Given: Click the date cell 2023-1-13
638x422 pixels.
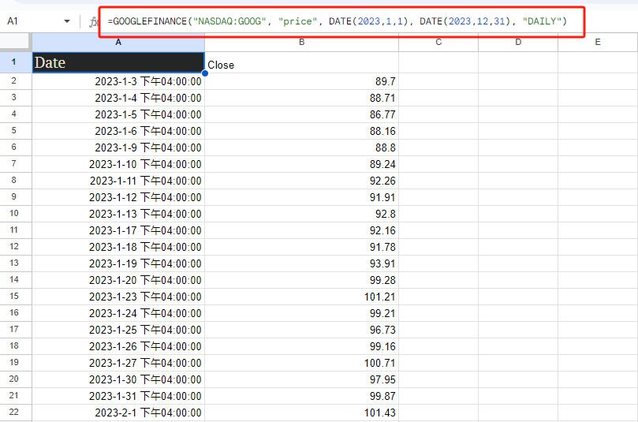Looking at the screenshot, I should [x=118, y=214].
